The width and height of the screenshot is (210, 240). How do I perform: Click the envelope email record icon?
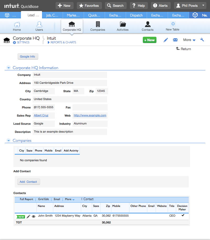point(175,40)
